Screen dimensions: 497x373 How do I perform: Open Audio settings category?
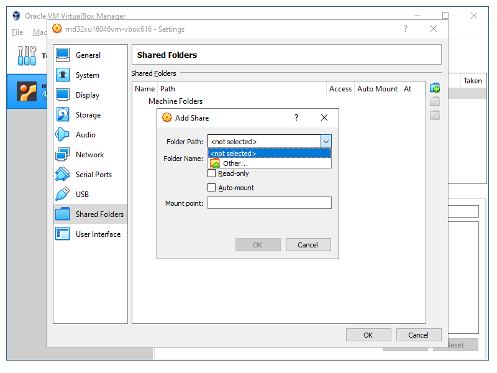pos(85,135)
